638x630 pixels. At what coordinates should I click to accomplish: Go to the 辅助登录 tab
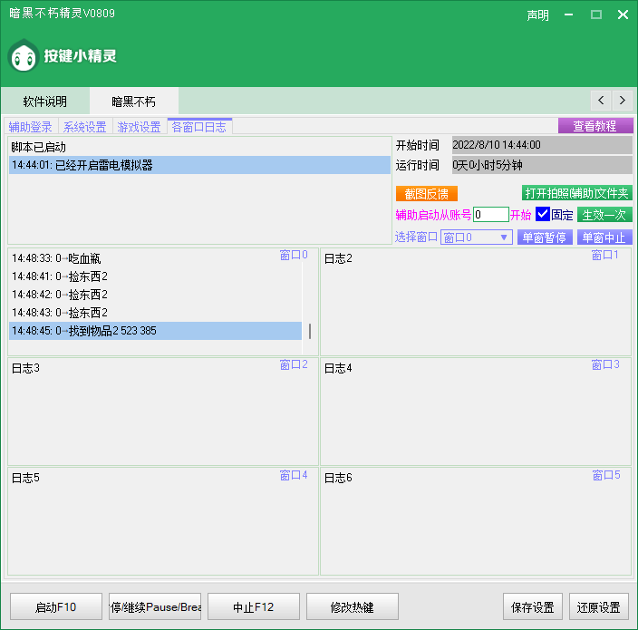(31, 127)
